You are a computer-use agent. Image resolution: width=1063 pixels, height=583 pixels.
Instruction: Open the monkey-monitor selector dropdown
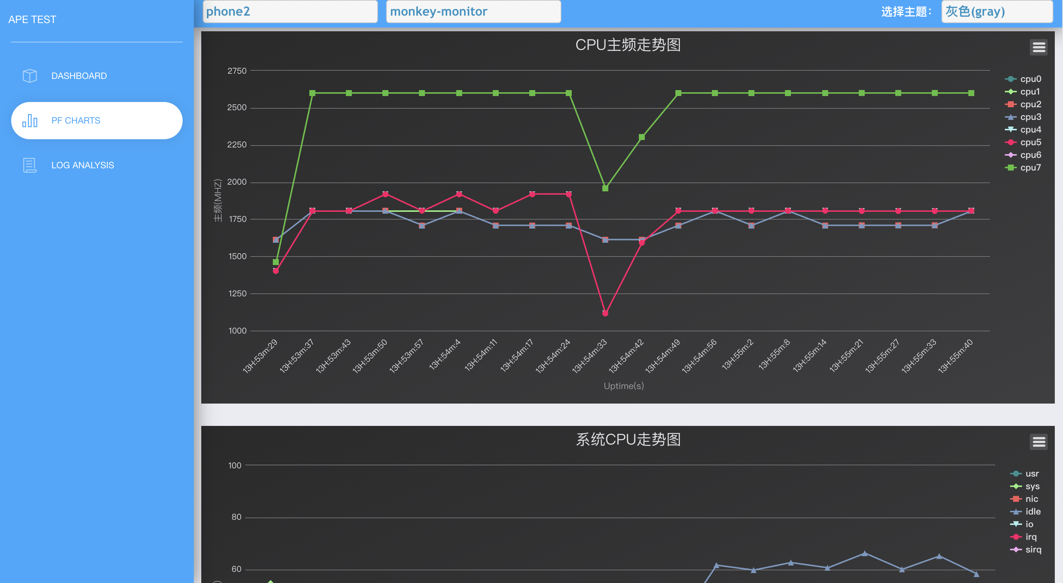pyautogui.click(x=473, y=12)
